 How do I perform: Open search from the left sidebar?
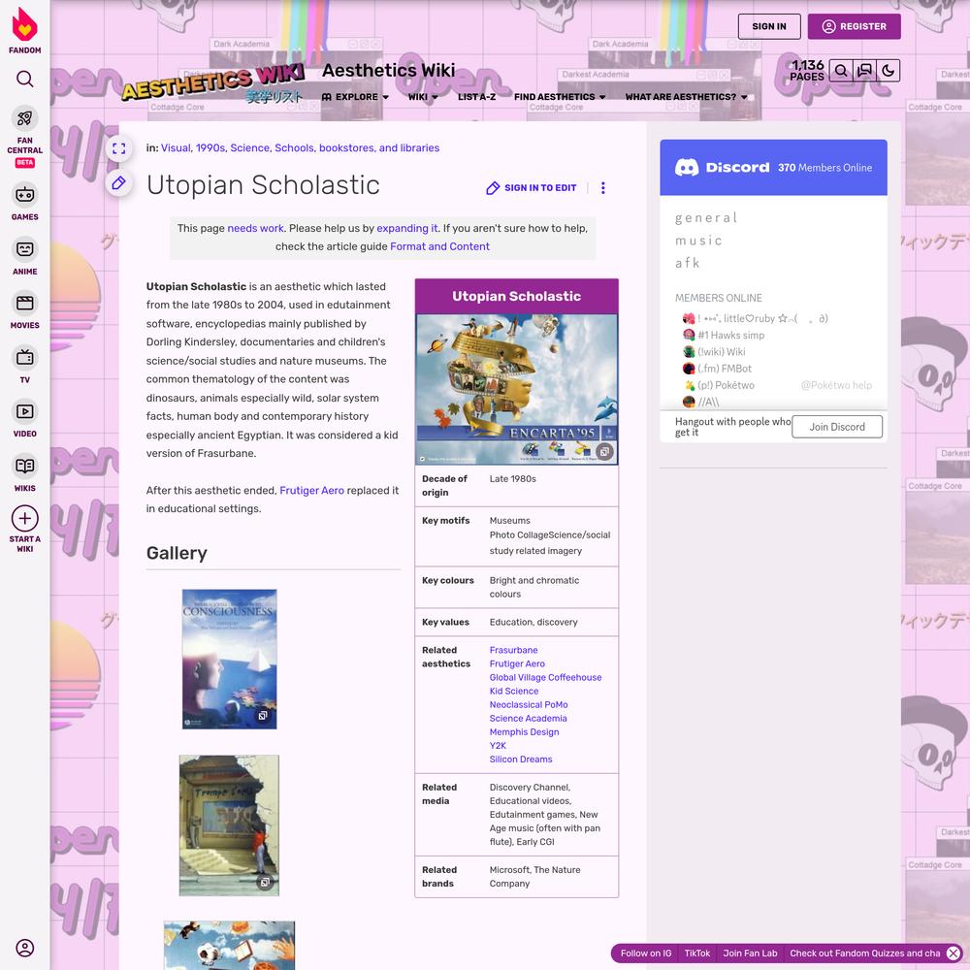[25, 79]
